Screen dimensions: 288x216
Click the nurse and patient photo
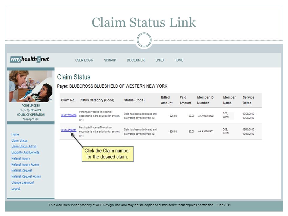point(31,86)
